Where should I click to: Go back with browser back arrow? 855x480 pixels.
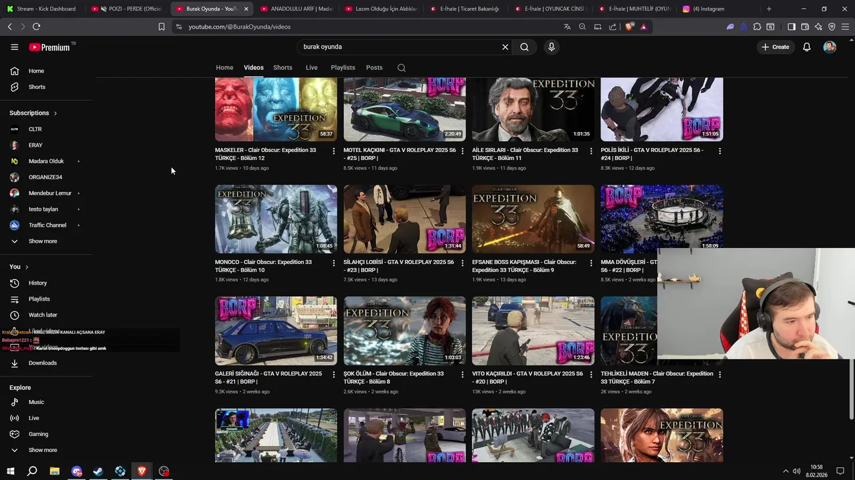(9, 27)
